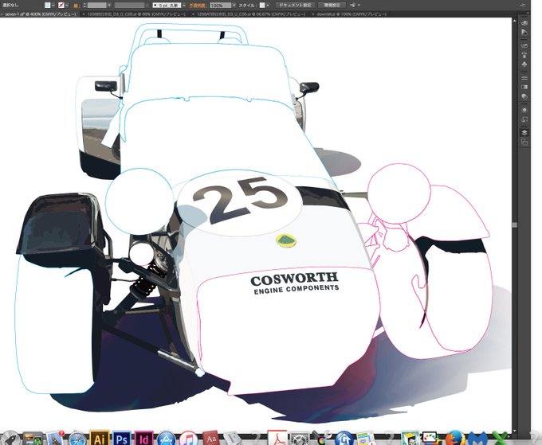Expand the stroke color dropdown arrow
The image size is (542, 445).
point(67,6)
